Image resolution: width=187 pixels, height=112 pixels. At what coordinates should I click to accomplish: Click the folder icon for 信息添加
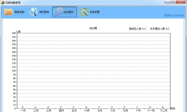click(x=8, y=12)
